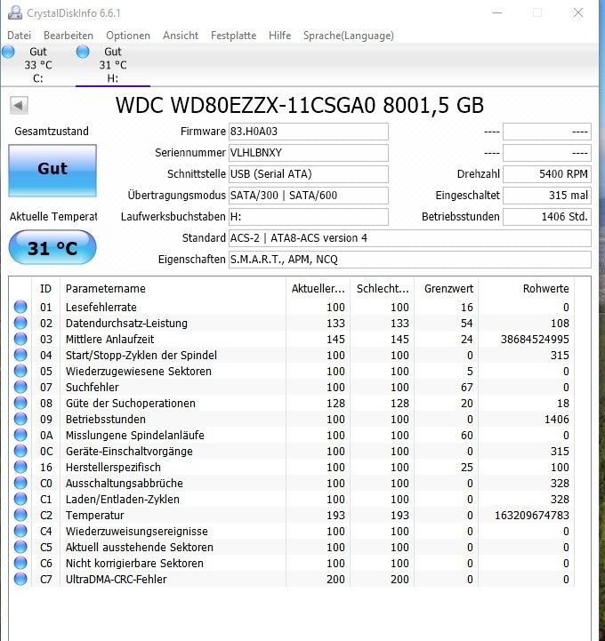Click the Seriennummer field VLHLBNXY
This screenshot has height=641, width=605.
pos(309,153)
